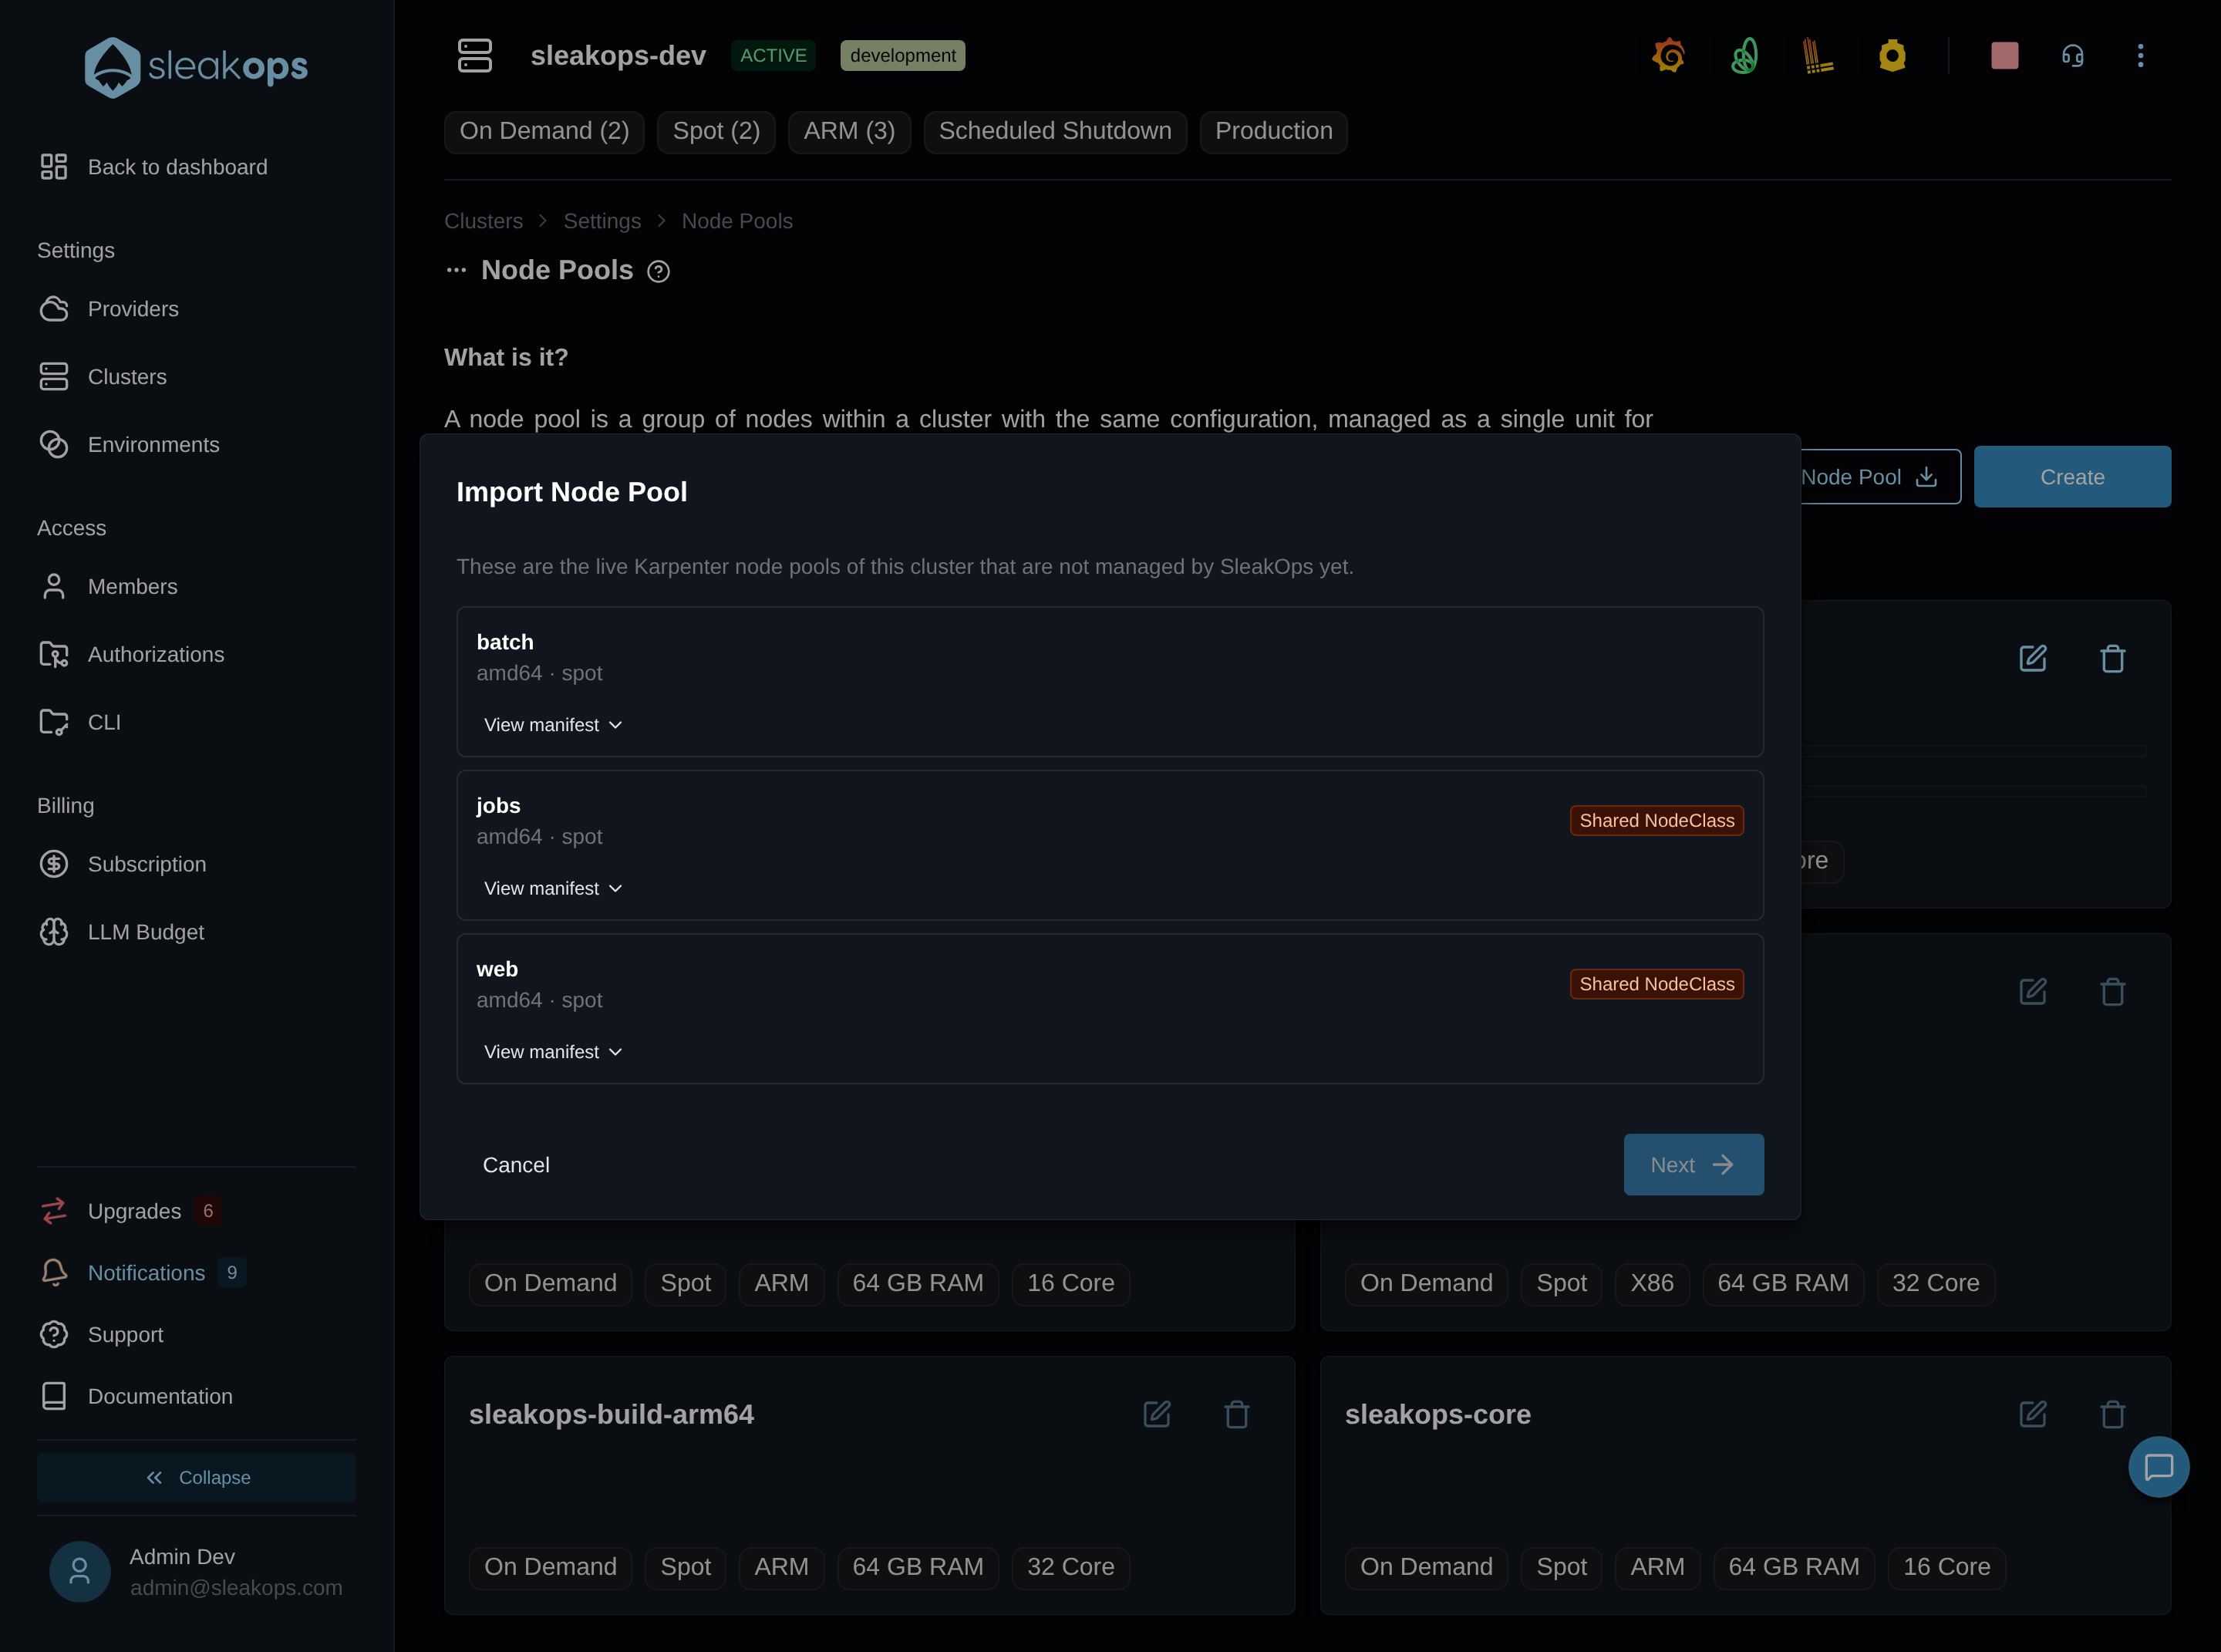Cancel the Import Node Pool dialog
Screen dimensions: 2221x1652
pos(516,1165)
